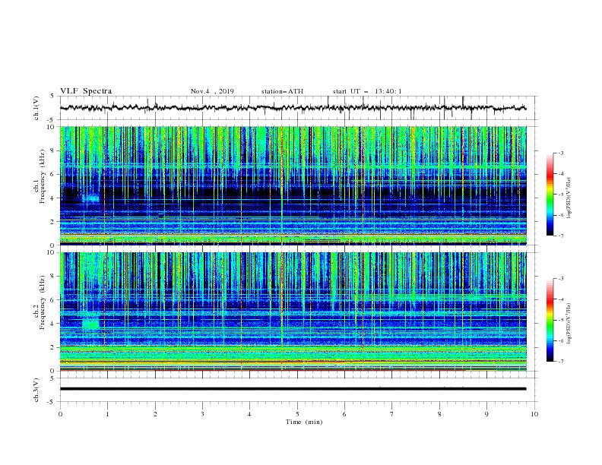Click the "station=ATH" label
Image resolution: width=602 pixels, height=465 pixels.
click(x=282, y=91)
